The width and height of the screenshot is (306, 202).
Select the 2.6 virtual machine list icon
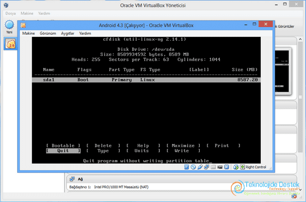(11, 44)
